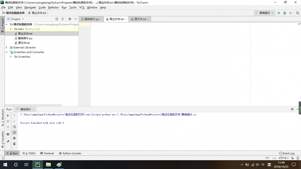Screen dimensions: 301x169
Task: Open the 6: TODO tool window
Action: point(29,153)
